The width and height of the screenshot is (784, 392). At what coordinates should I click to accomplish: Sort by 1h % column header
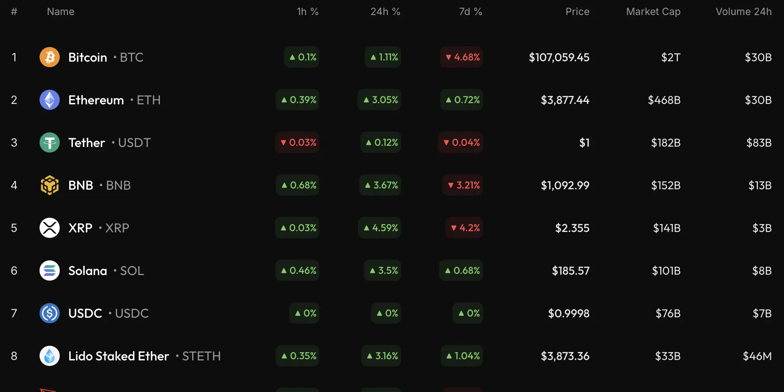[x=307, y=12]
